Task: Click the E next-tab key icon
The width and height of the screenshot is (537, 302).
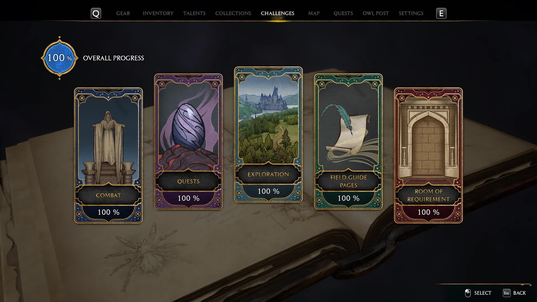Action: tap(441, 13)
